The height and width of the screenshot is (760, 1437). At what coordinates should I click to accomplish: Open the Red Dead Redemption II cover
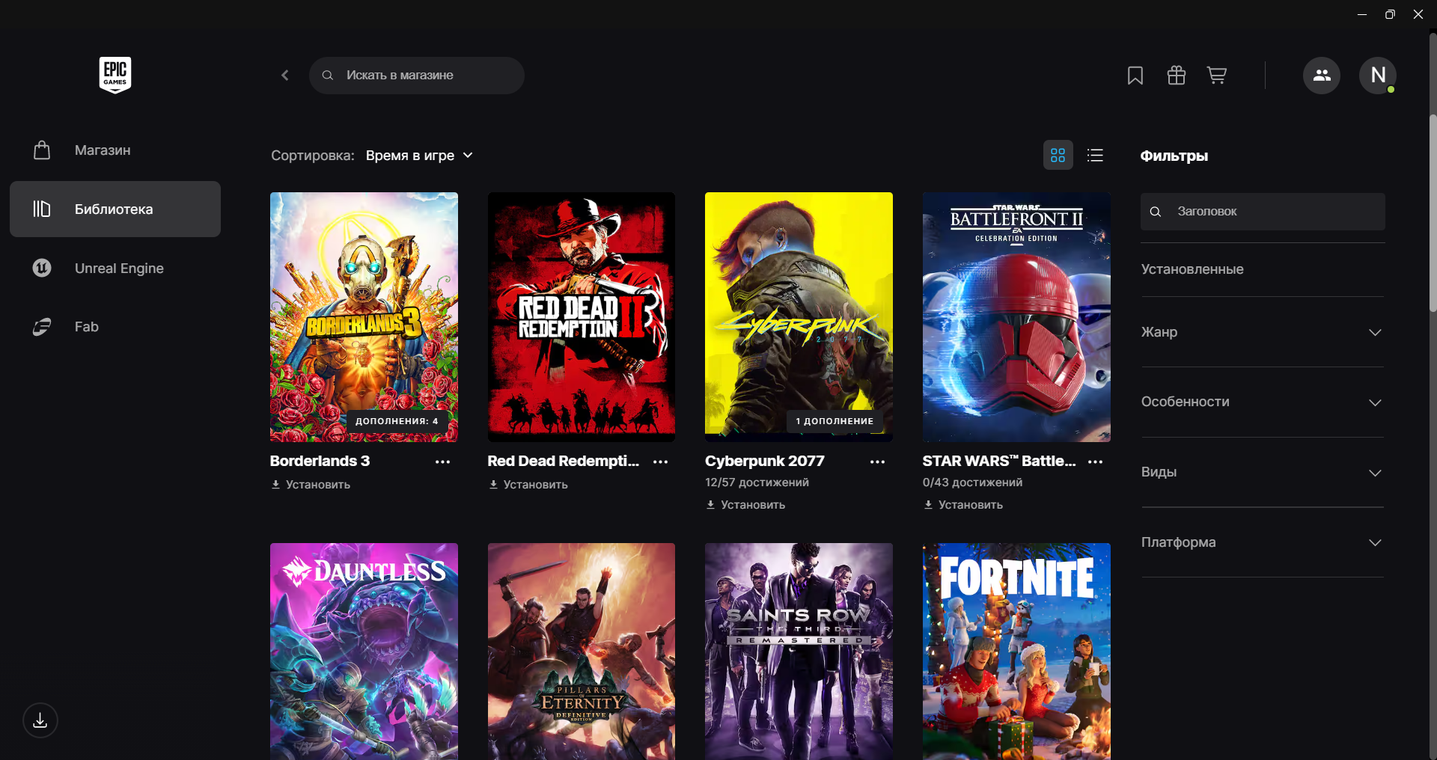tap(582, 317)
